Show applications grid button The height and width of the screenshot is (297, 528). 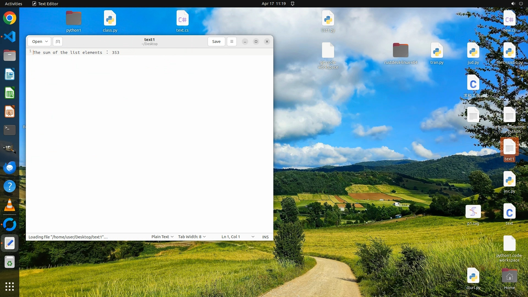click(x=10, y=287)
